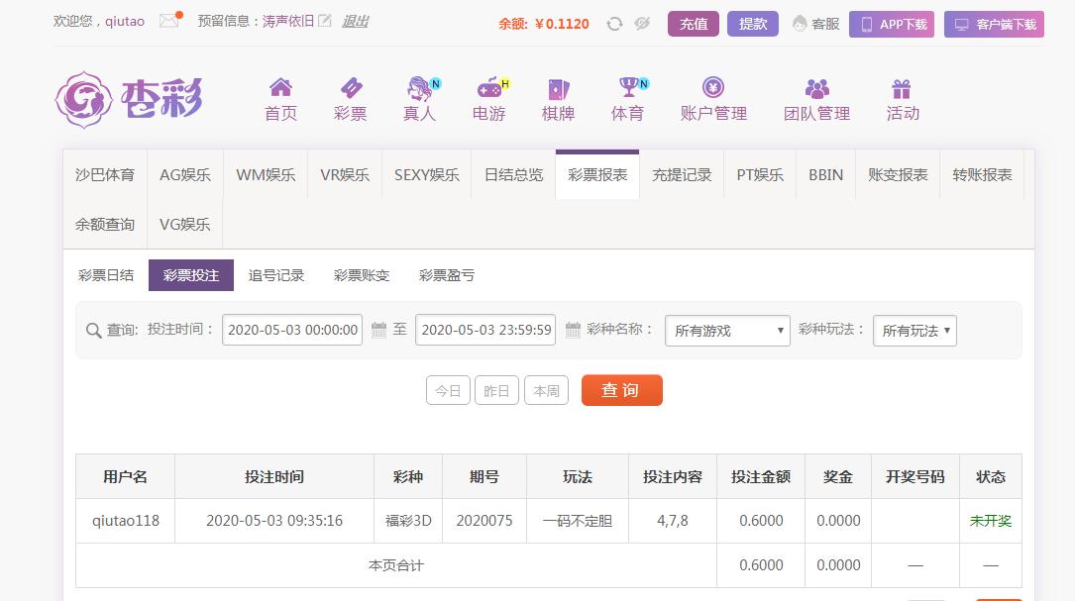Open the 真人 live casino icon
Screen dimensions: 1075x601
point(419,88)
